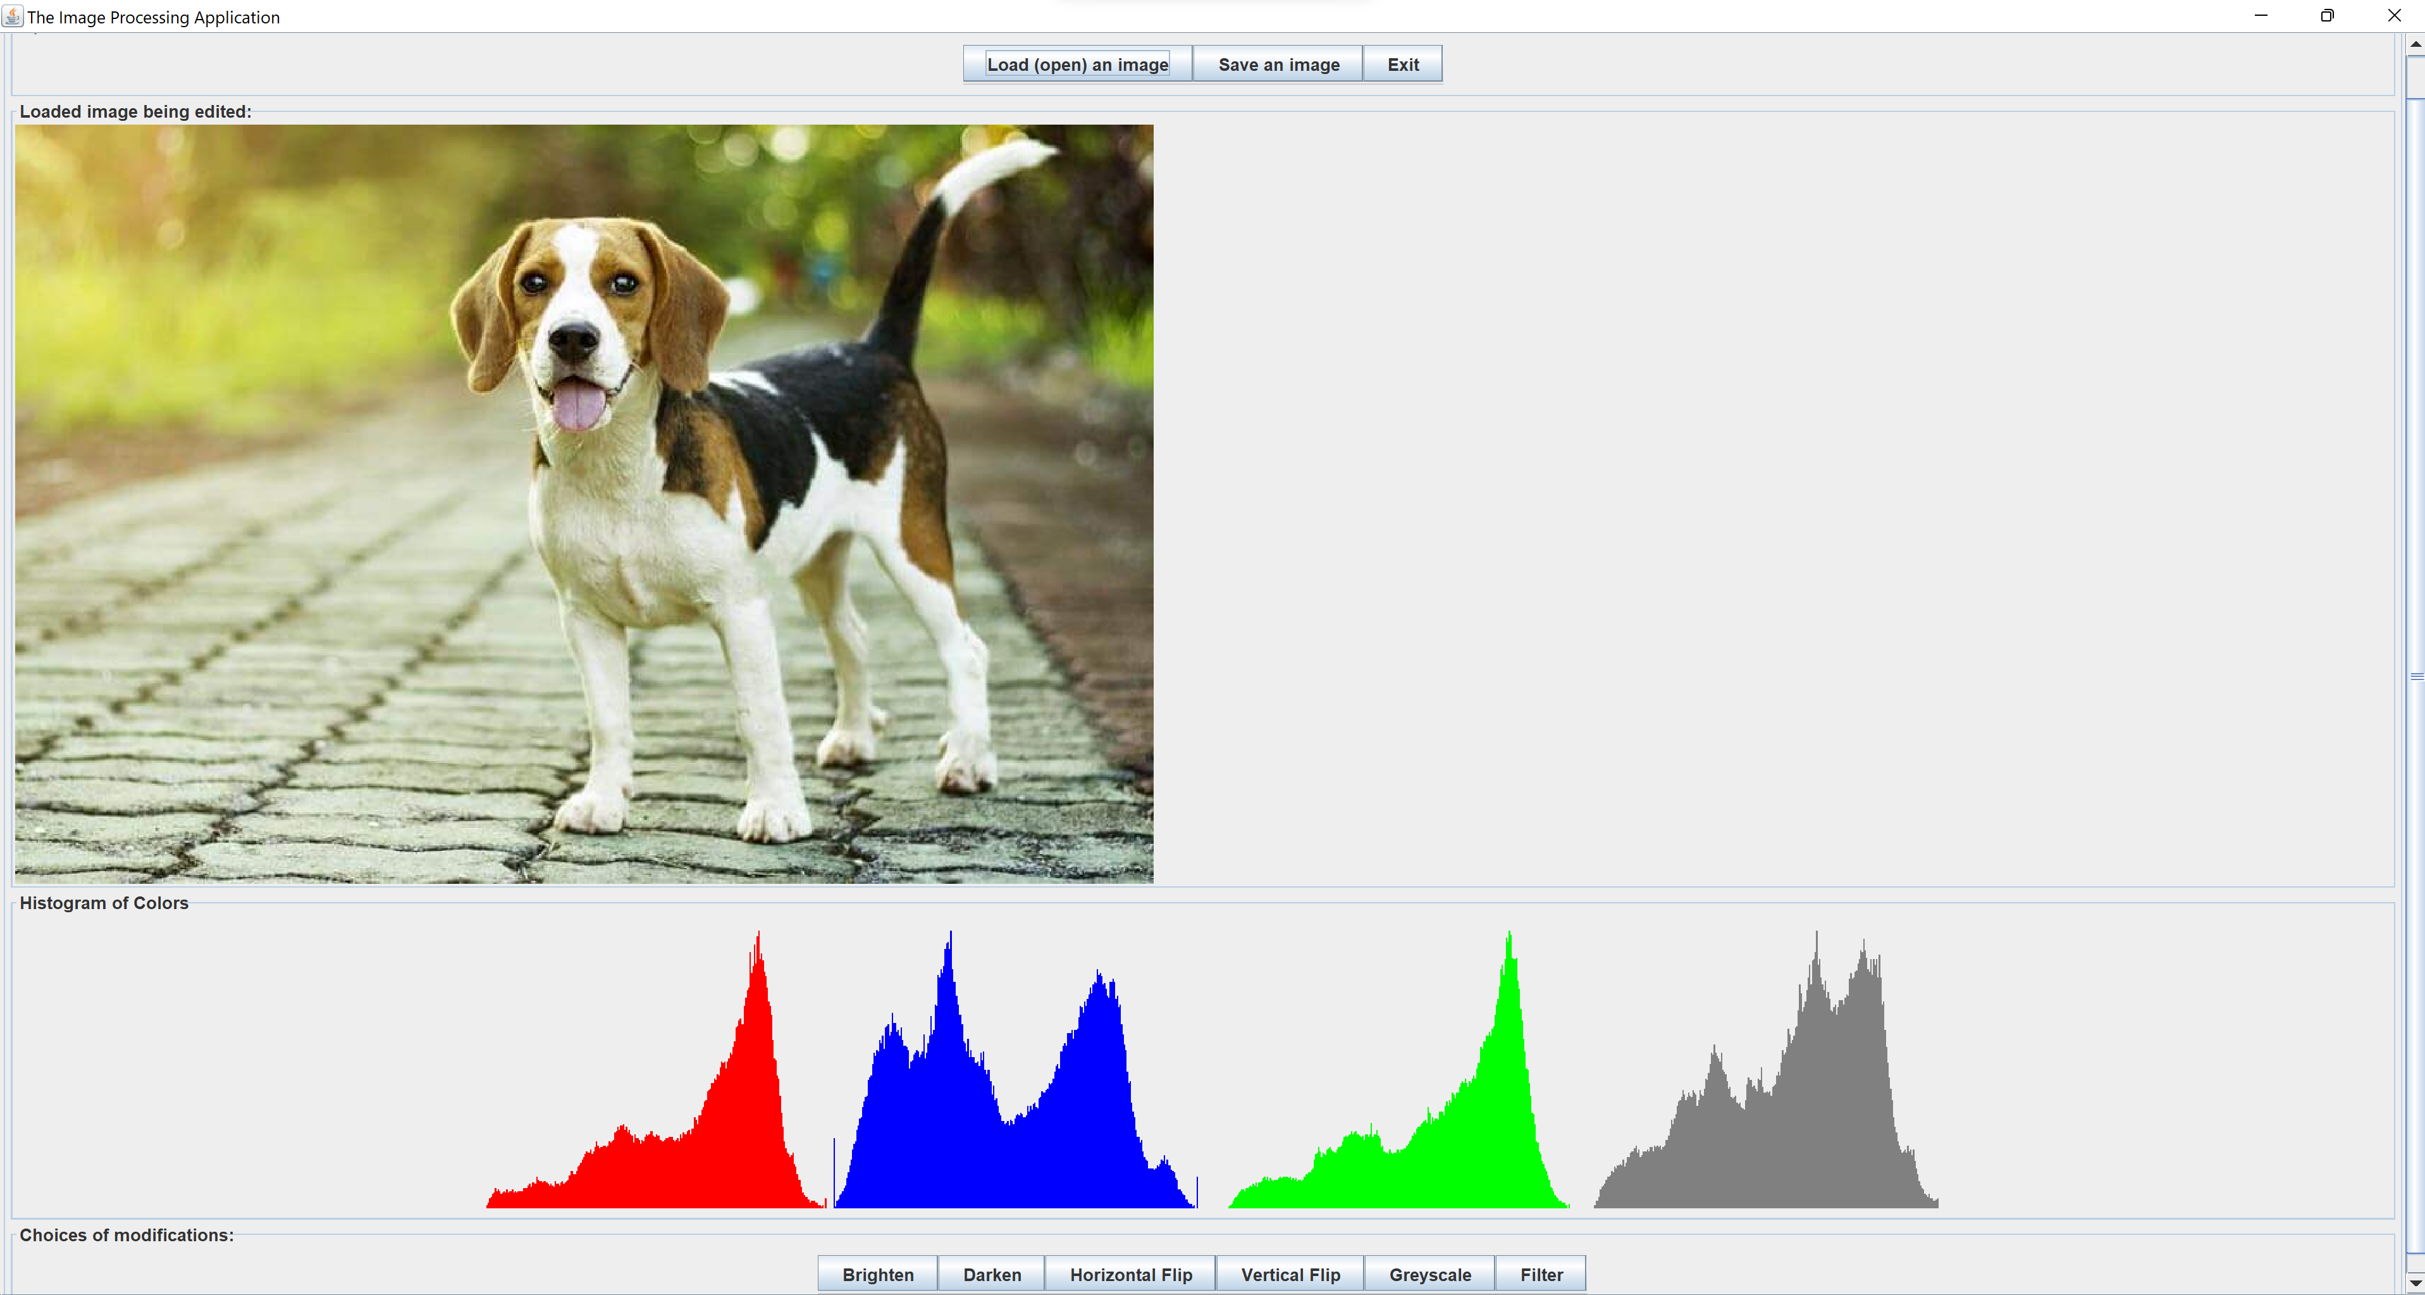Apply Darken to the image

click(x=991, y=1273)
